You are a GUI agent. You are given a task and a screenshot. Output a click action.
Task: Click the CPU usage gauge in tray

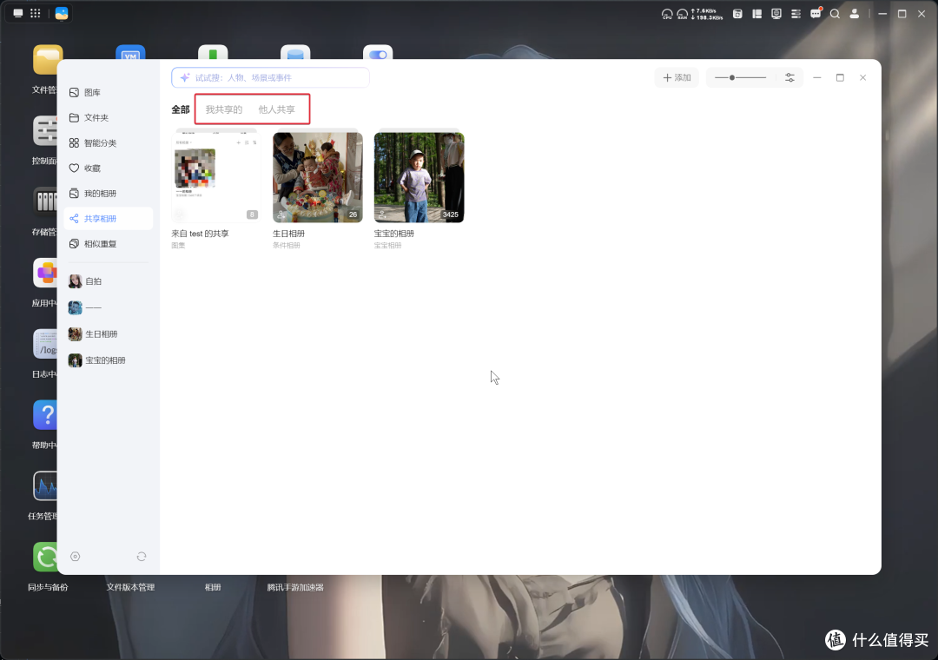pos(667,14)
